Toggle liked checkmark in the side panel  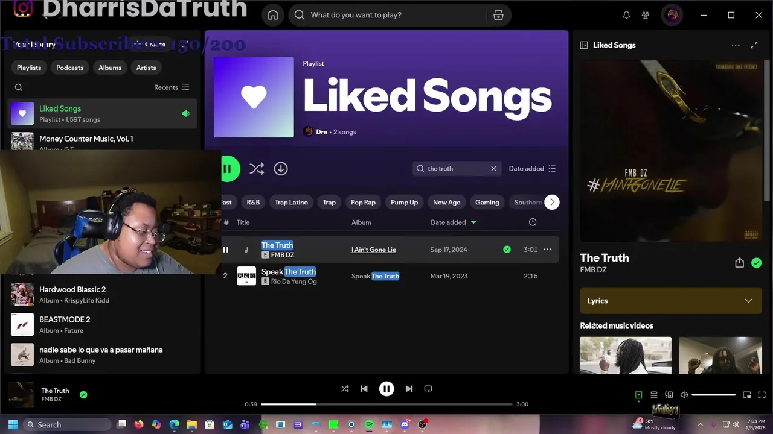click(x=757, y=263)
